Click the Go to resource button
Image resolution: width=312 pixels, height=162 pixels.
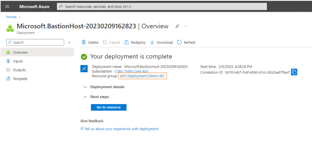pyautogui.click(x=109, y=107)
